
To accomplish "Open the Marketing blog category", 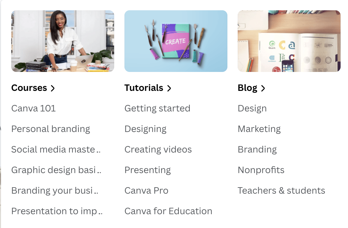I will click(259, 129).
